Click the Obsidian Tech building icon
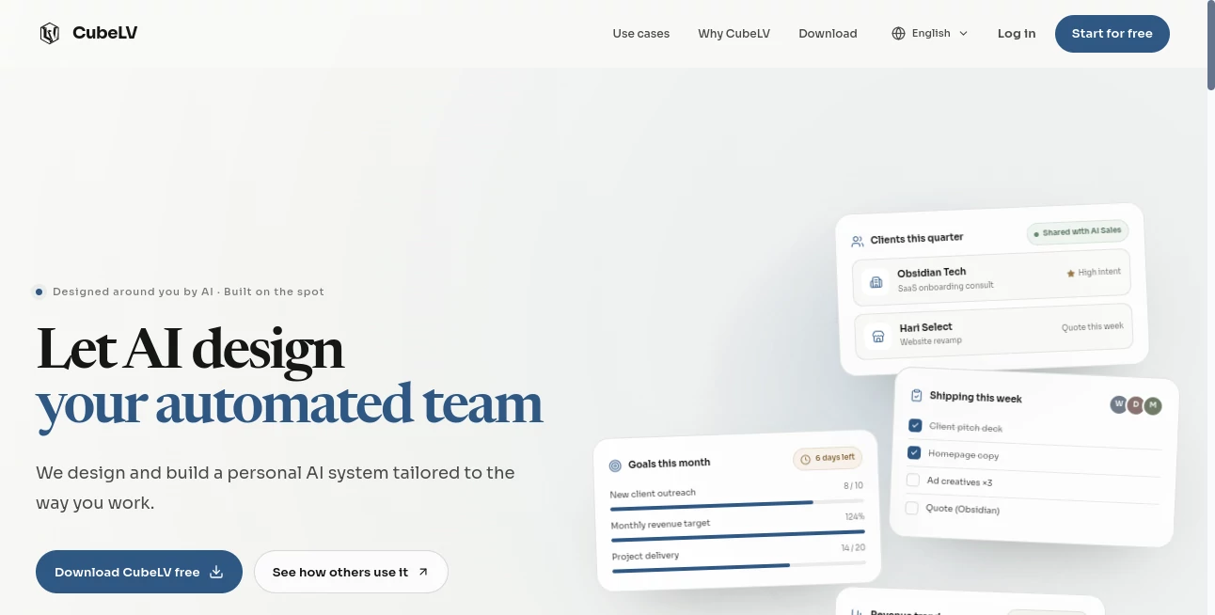1215x615 pixels. (876, 281)
